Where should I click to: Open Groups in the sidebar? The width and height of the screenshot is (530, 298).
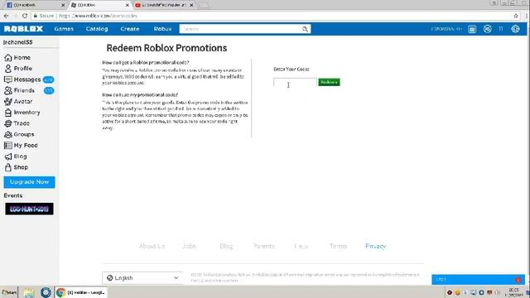19,134
